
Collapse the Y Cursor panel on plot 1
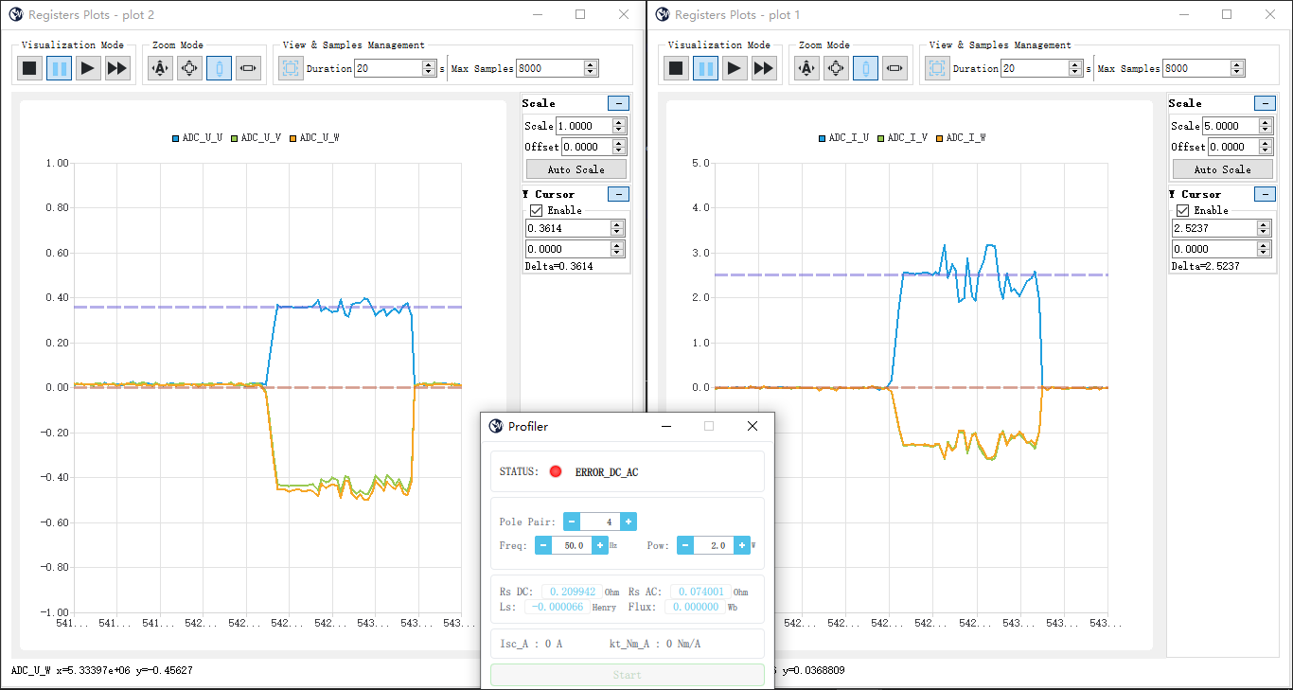(x=1266, y=194)
